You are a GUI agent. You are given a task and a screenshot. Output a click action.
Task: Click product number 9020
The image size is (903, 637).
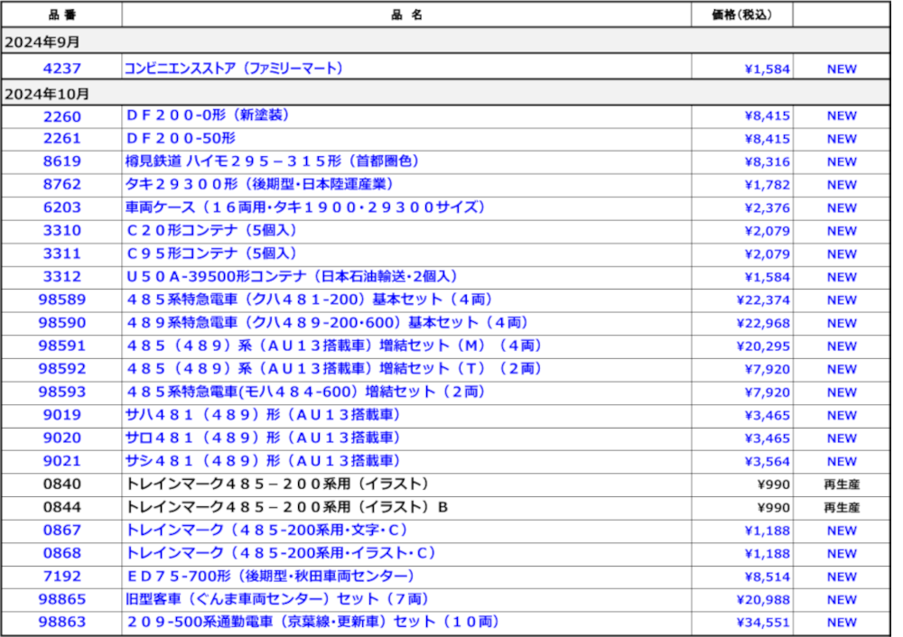coord(61,438)
